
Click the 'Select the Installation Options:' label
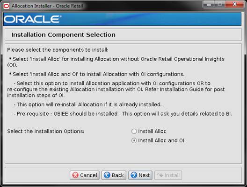pyautogui.click(x=46, y=131)
